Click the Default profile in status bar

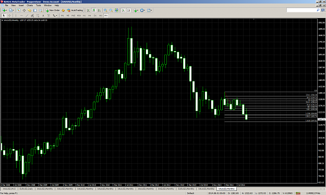point(190,193)
